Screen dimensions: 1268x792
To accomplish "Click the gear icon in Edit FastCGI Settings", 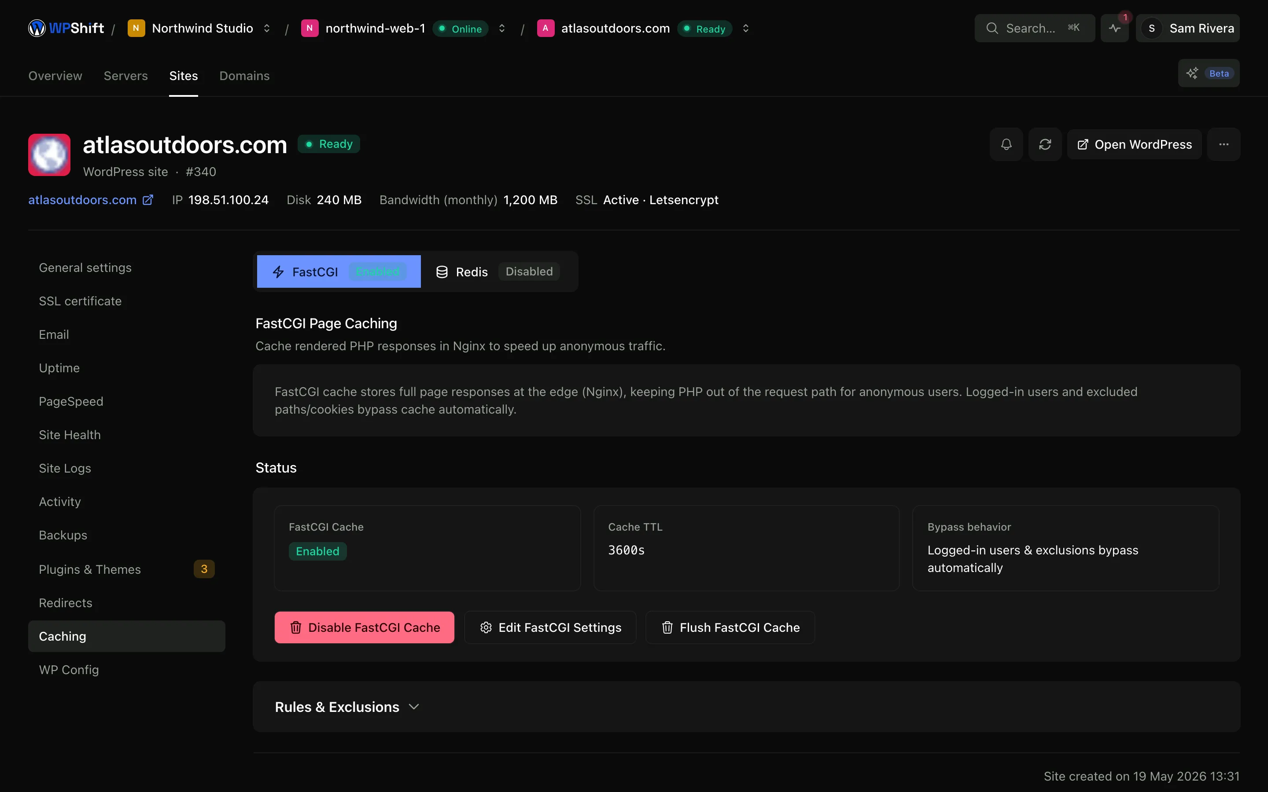I will [x=486, y=627].
